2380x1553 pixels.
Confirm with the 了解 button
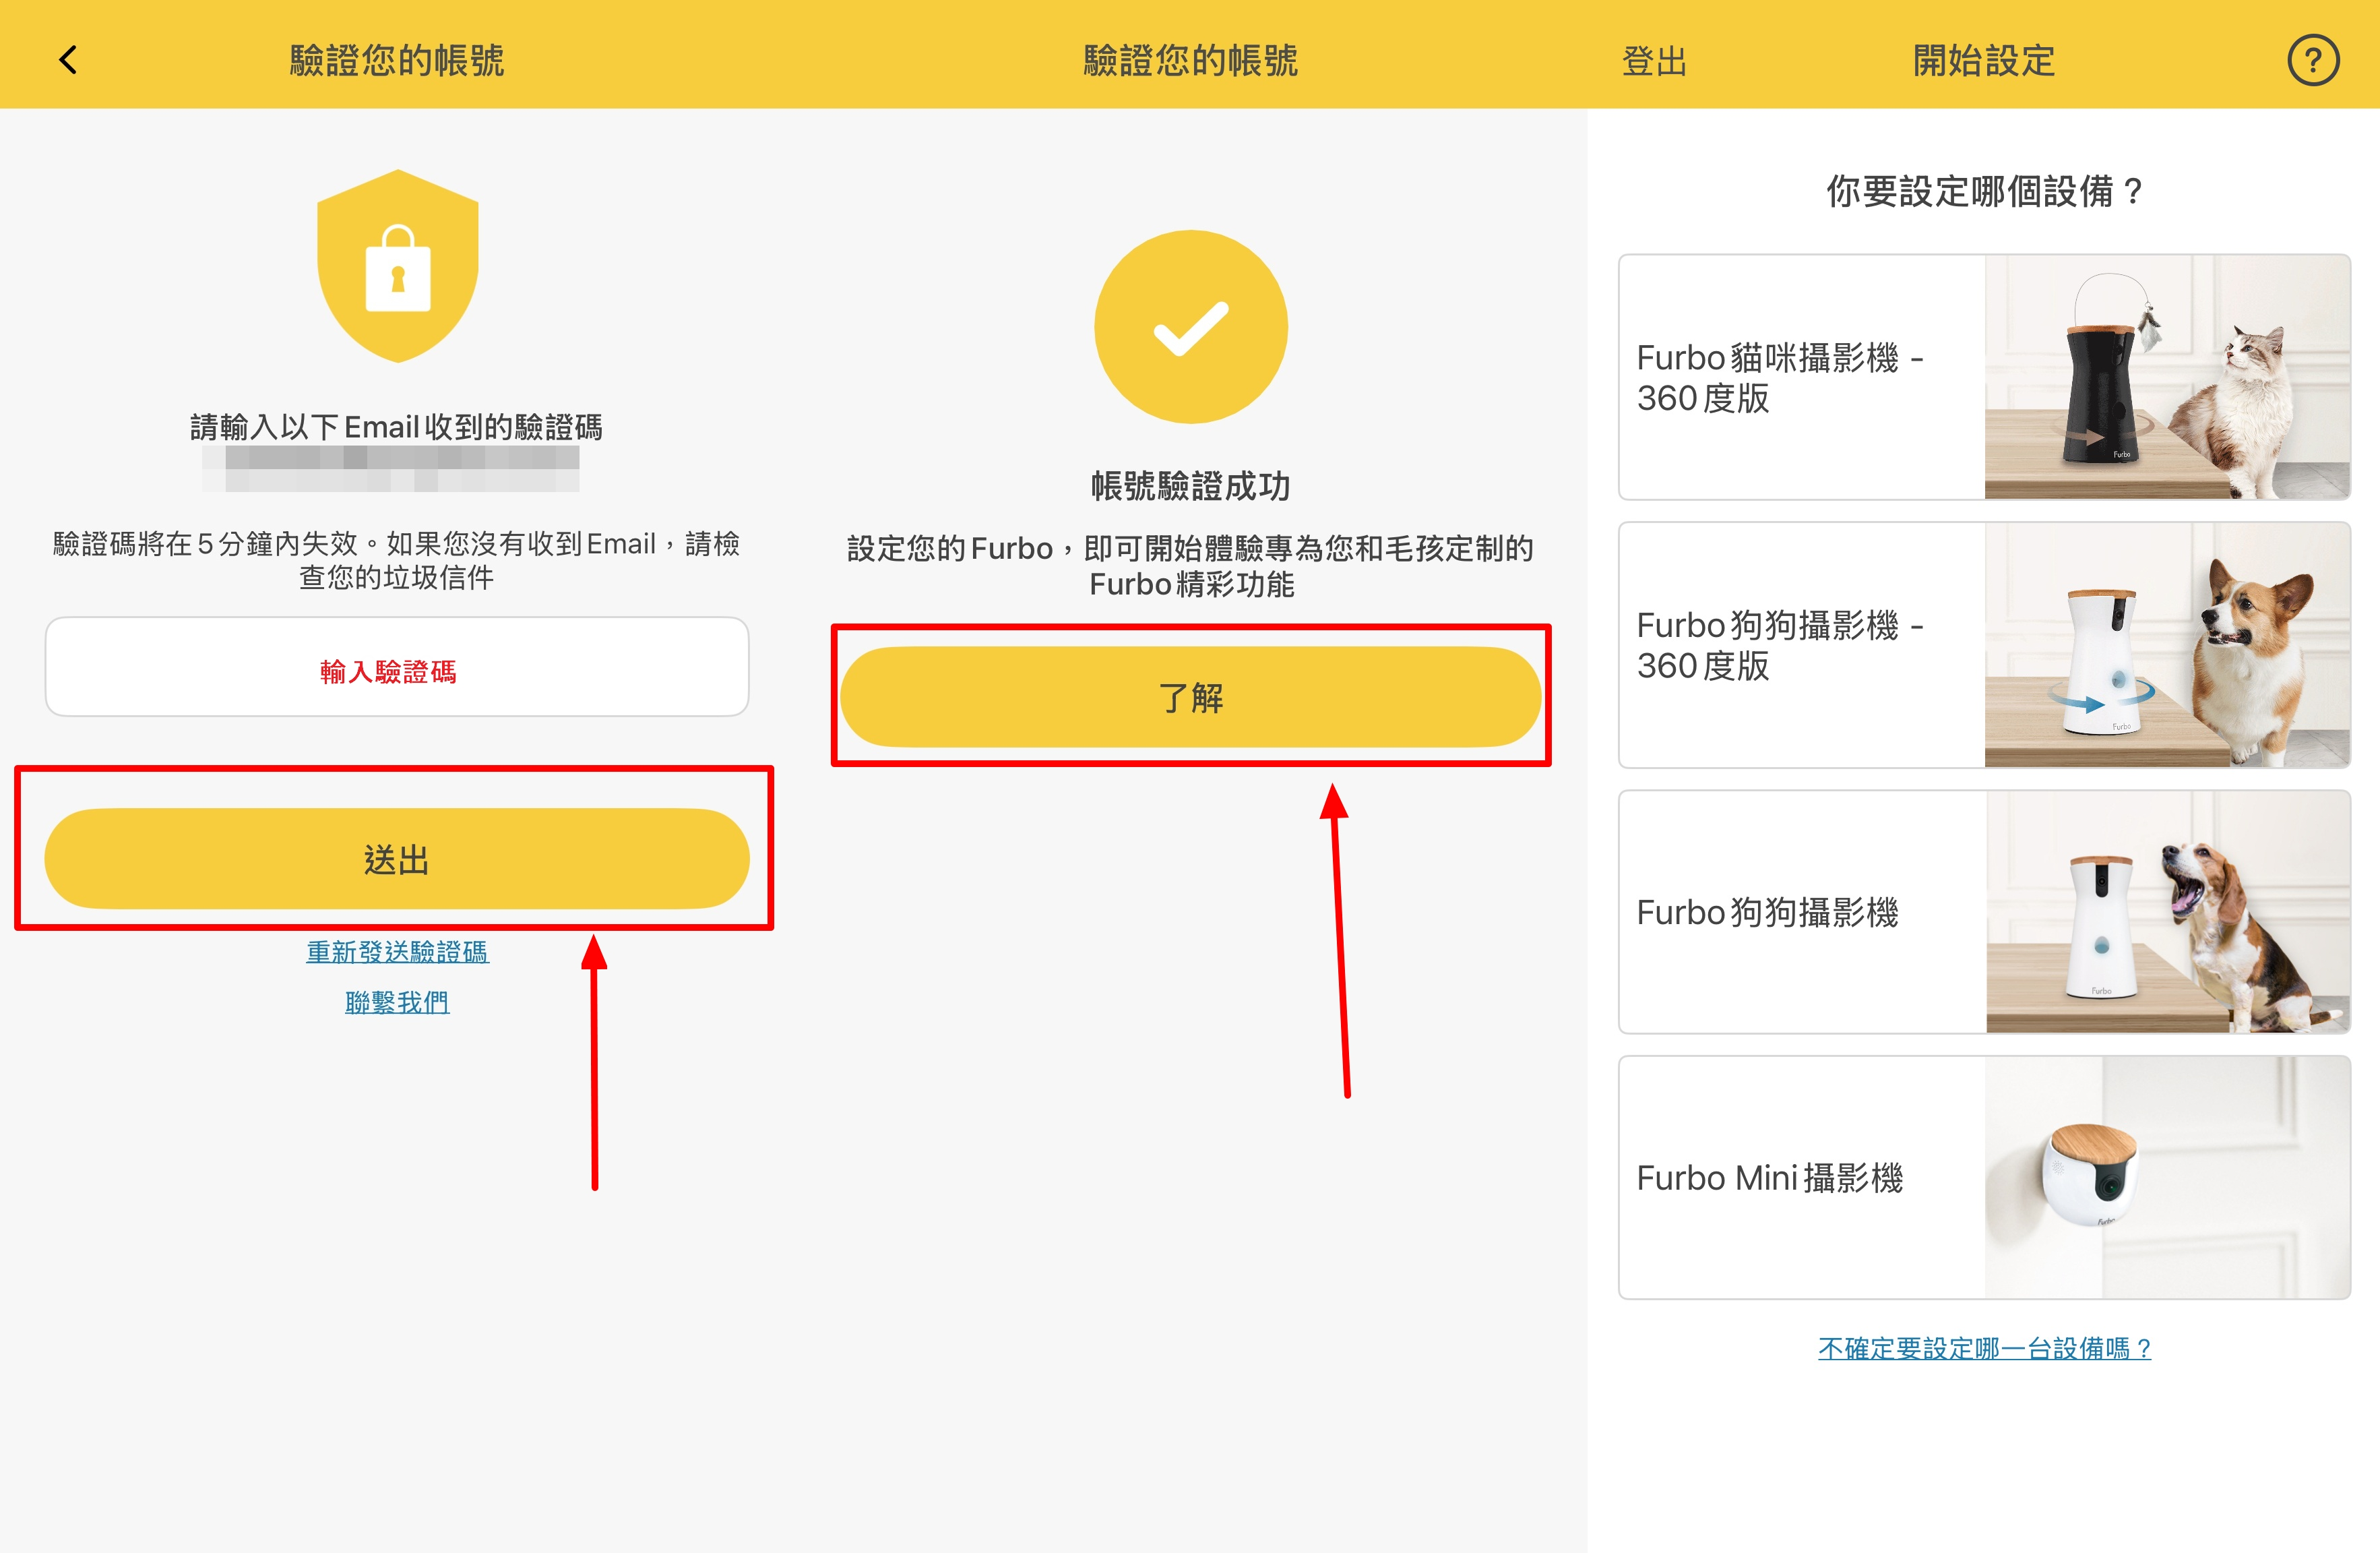click(x=1191, y=697)
